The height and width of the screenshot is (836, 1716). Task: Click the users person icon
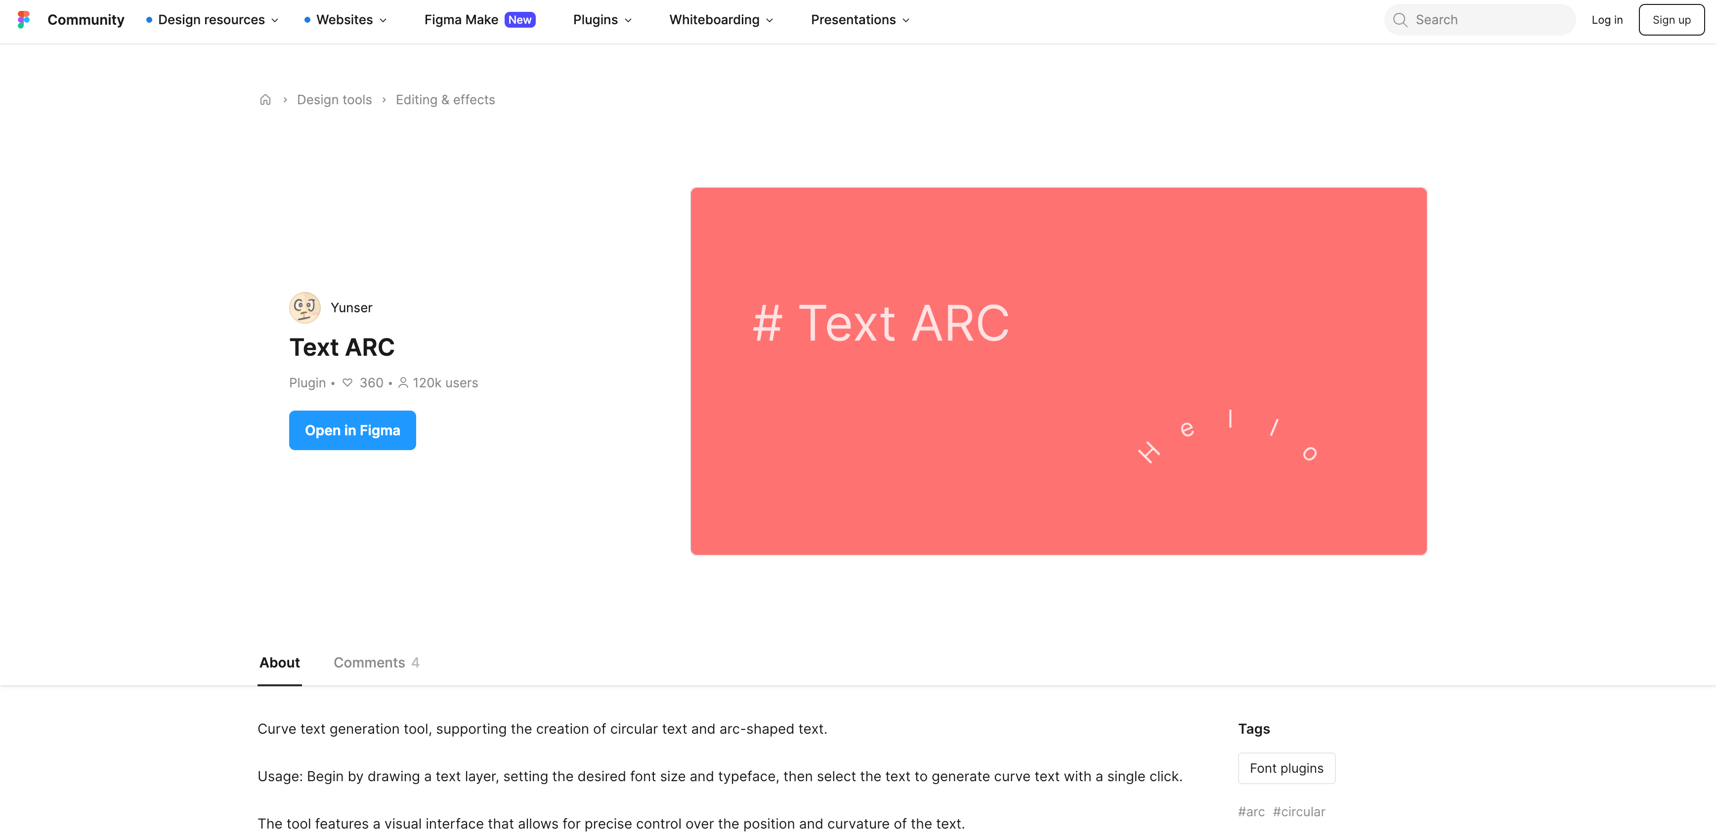[403, 382]
